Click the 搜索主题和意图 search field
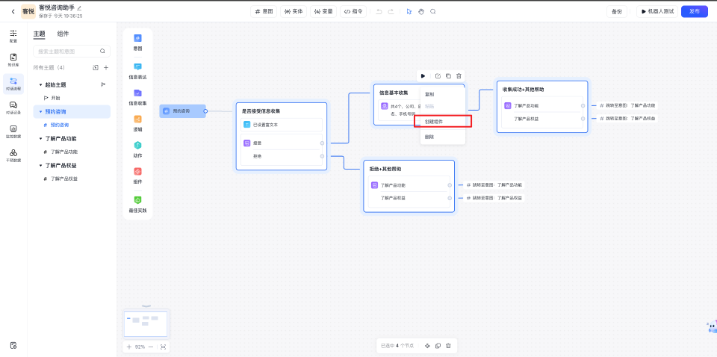This screenshot has width=717, height=357. pos(67,52)
